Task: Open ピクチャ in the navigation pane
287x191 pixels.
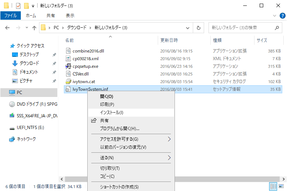Action: pos(26,81)
